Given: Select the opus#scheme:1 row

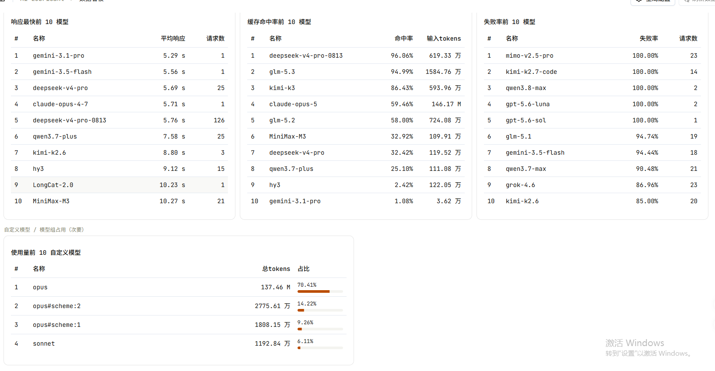Looking at the screenshot, I should point(179,325).
